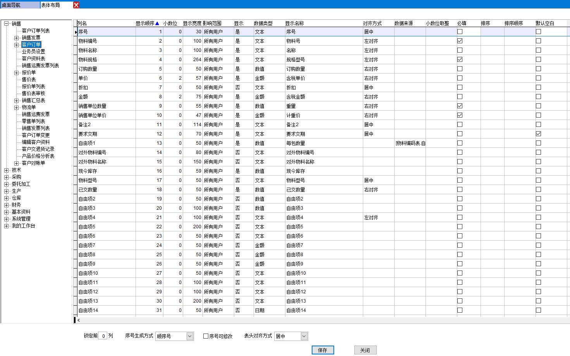This screenshot has height=356, width=570.
Task: Uncheck 默认空白 for 要求交期 row
Action: coord(538,134)
